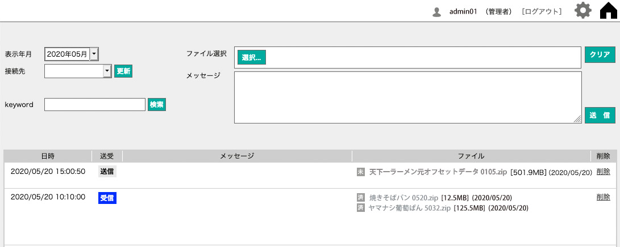Send the message with 送信 button
Screen dimensions: 620x247
600,115
